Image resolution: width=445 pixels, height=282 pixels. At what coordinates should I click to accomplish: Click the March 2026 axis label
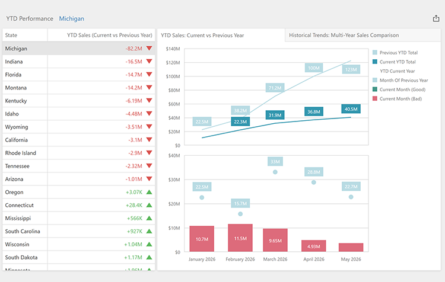point(275,259)
